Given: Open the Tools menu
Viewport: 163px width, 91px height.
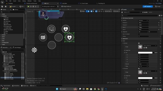Looking at the screenshot, I should pos(35,1).
